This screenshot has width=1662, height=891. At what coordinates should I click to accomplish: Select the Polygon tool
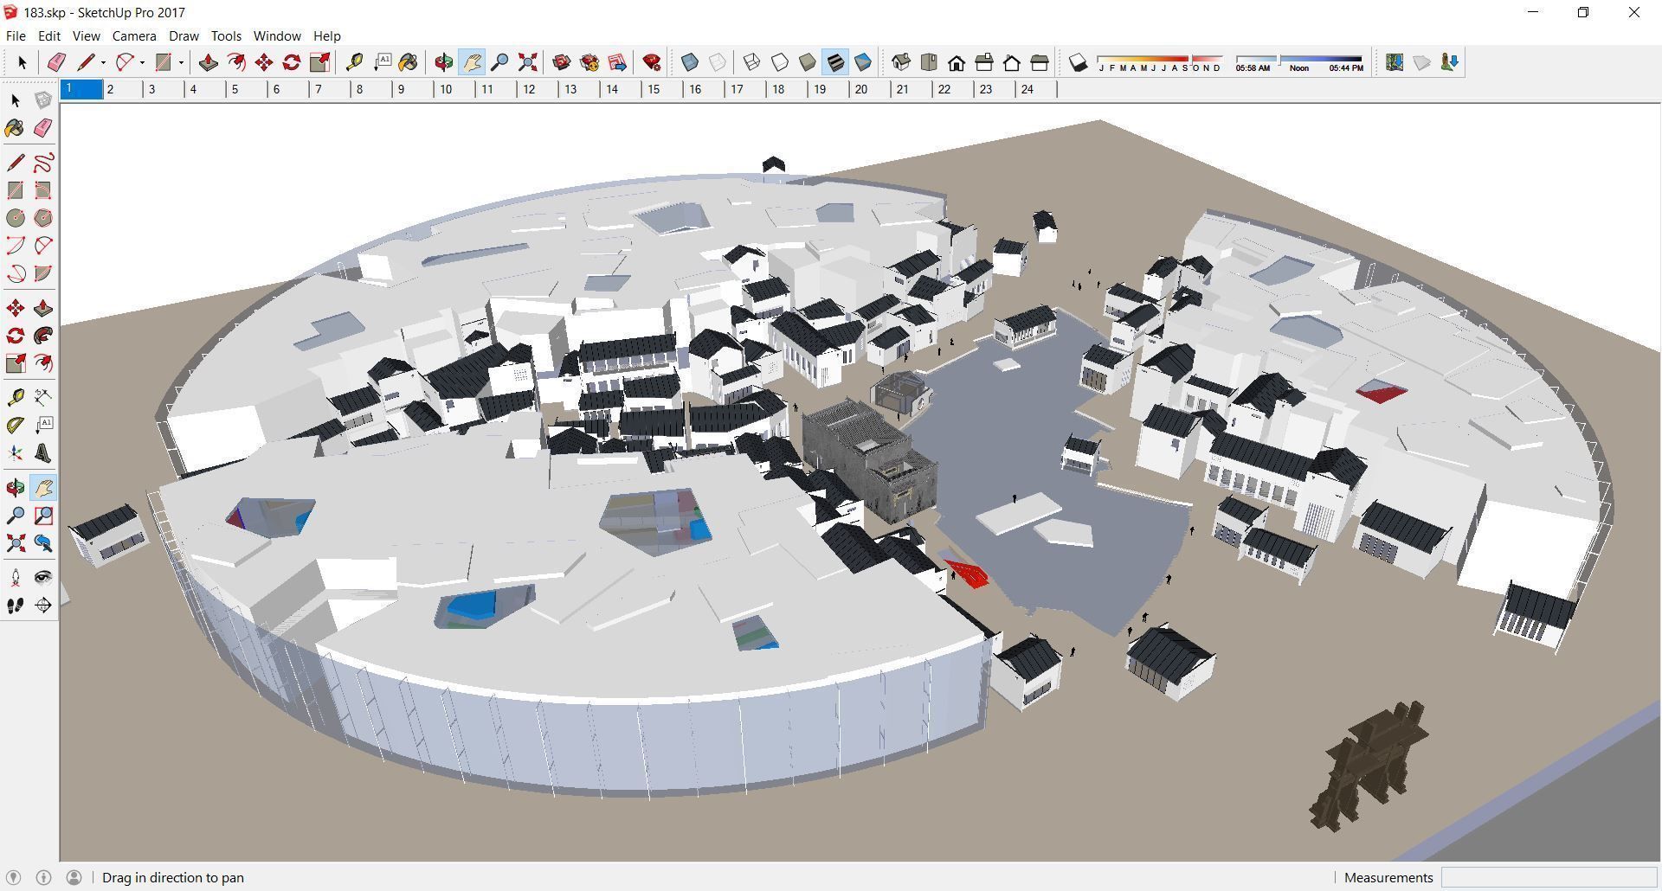43,218
